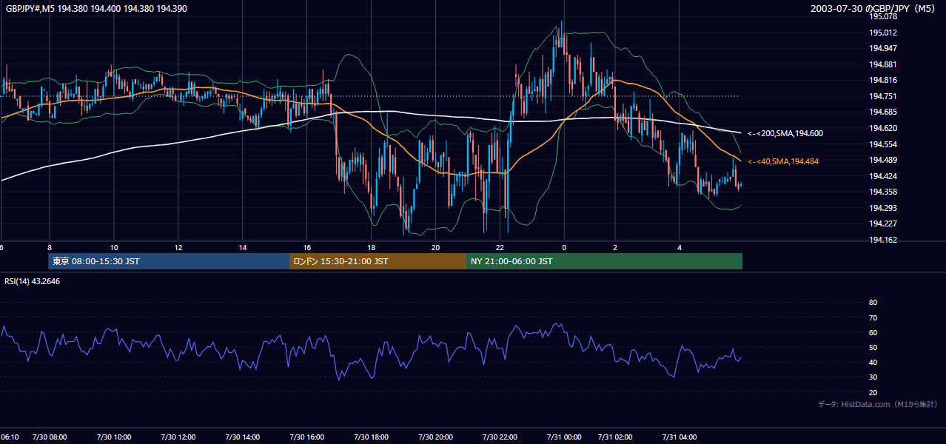Click hour tick 2 under the price chart
This screenshot has width=946, height=444.
[x=615, y=247]
